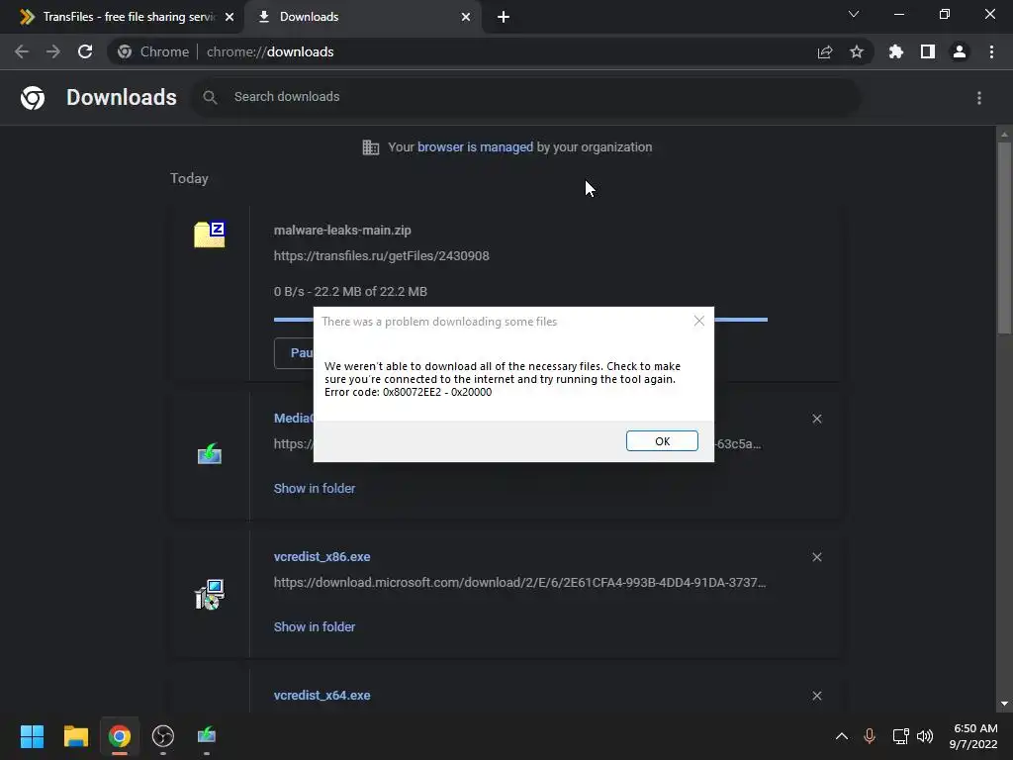Toggle the browser side panel
Image resolution: width=1013 pixels, height=760 pixels.
click(928, 51)
